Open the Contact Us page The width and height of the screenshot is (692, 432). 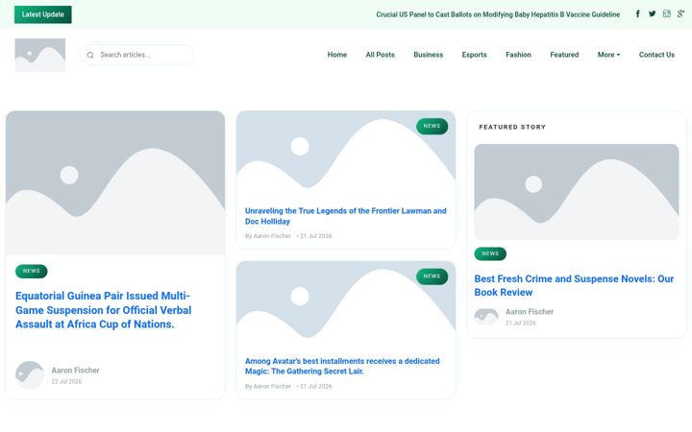point(656,55)
